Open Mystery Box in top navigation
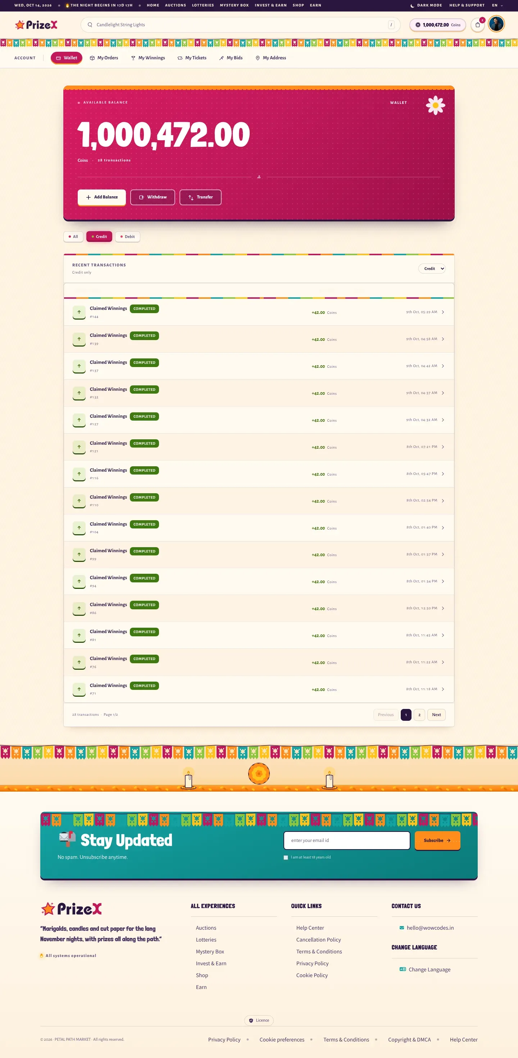Screen dimensions: 518x1058 (x=234, y=5)
